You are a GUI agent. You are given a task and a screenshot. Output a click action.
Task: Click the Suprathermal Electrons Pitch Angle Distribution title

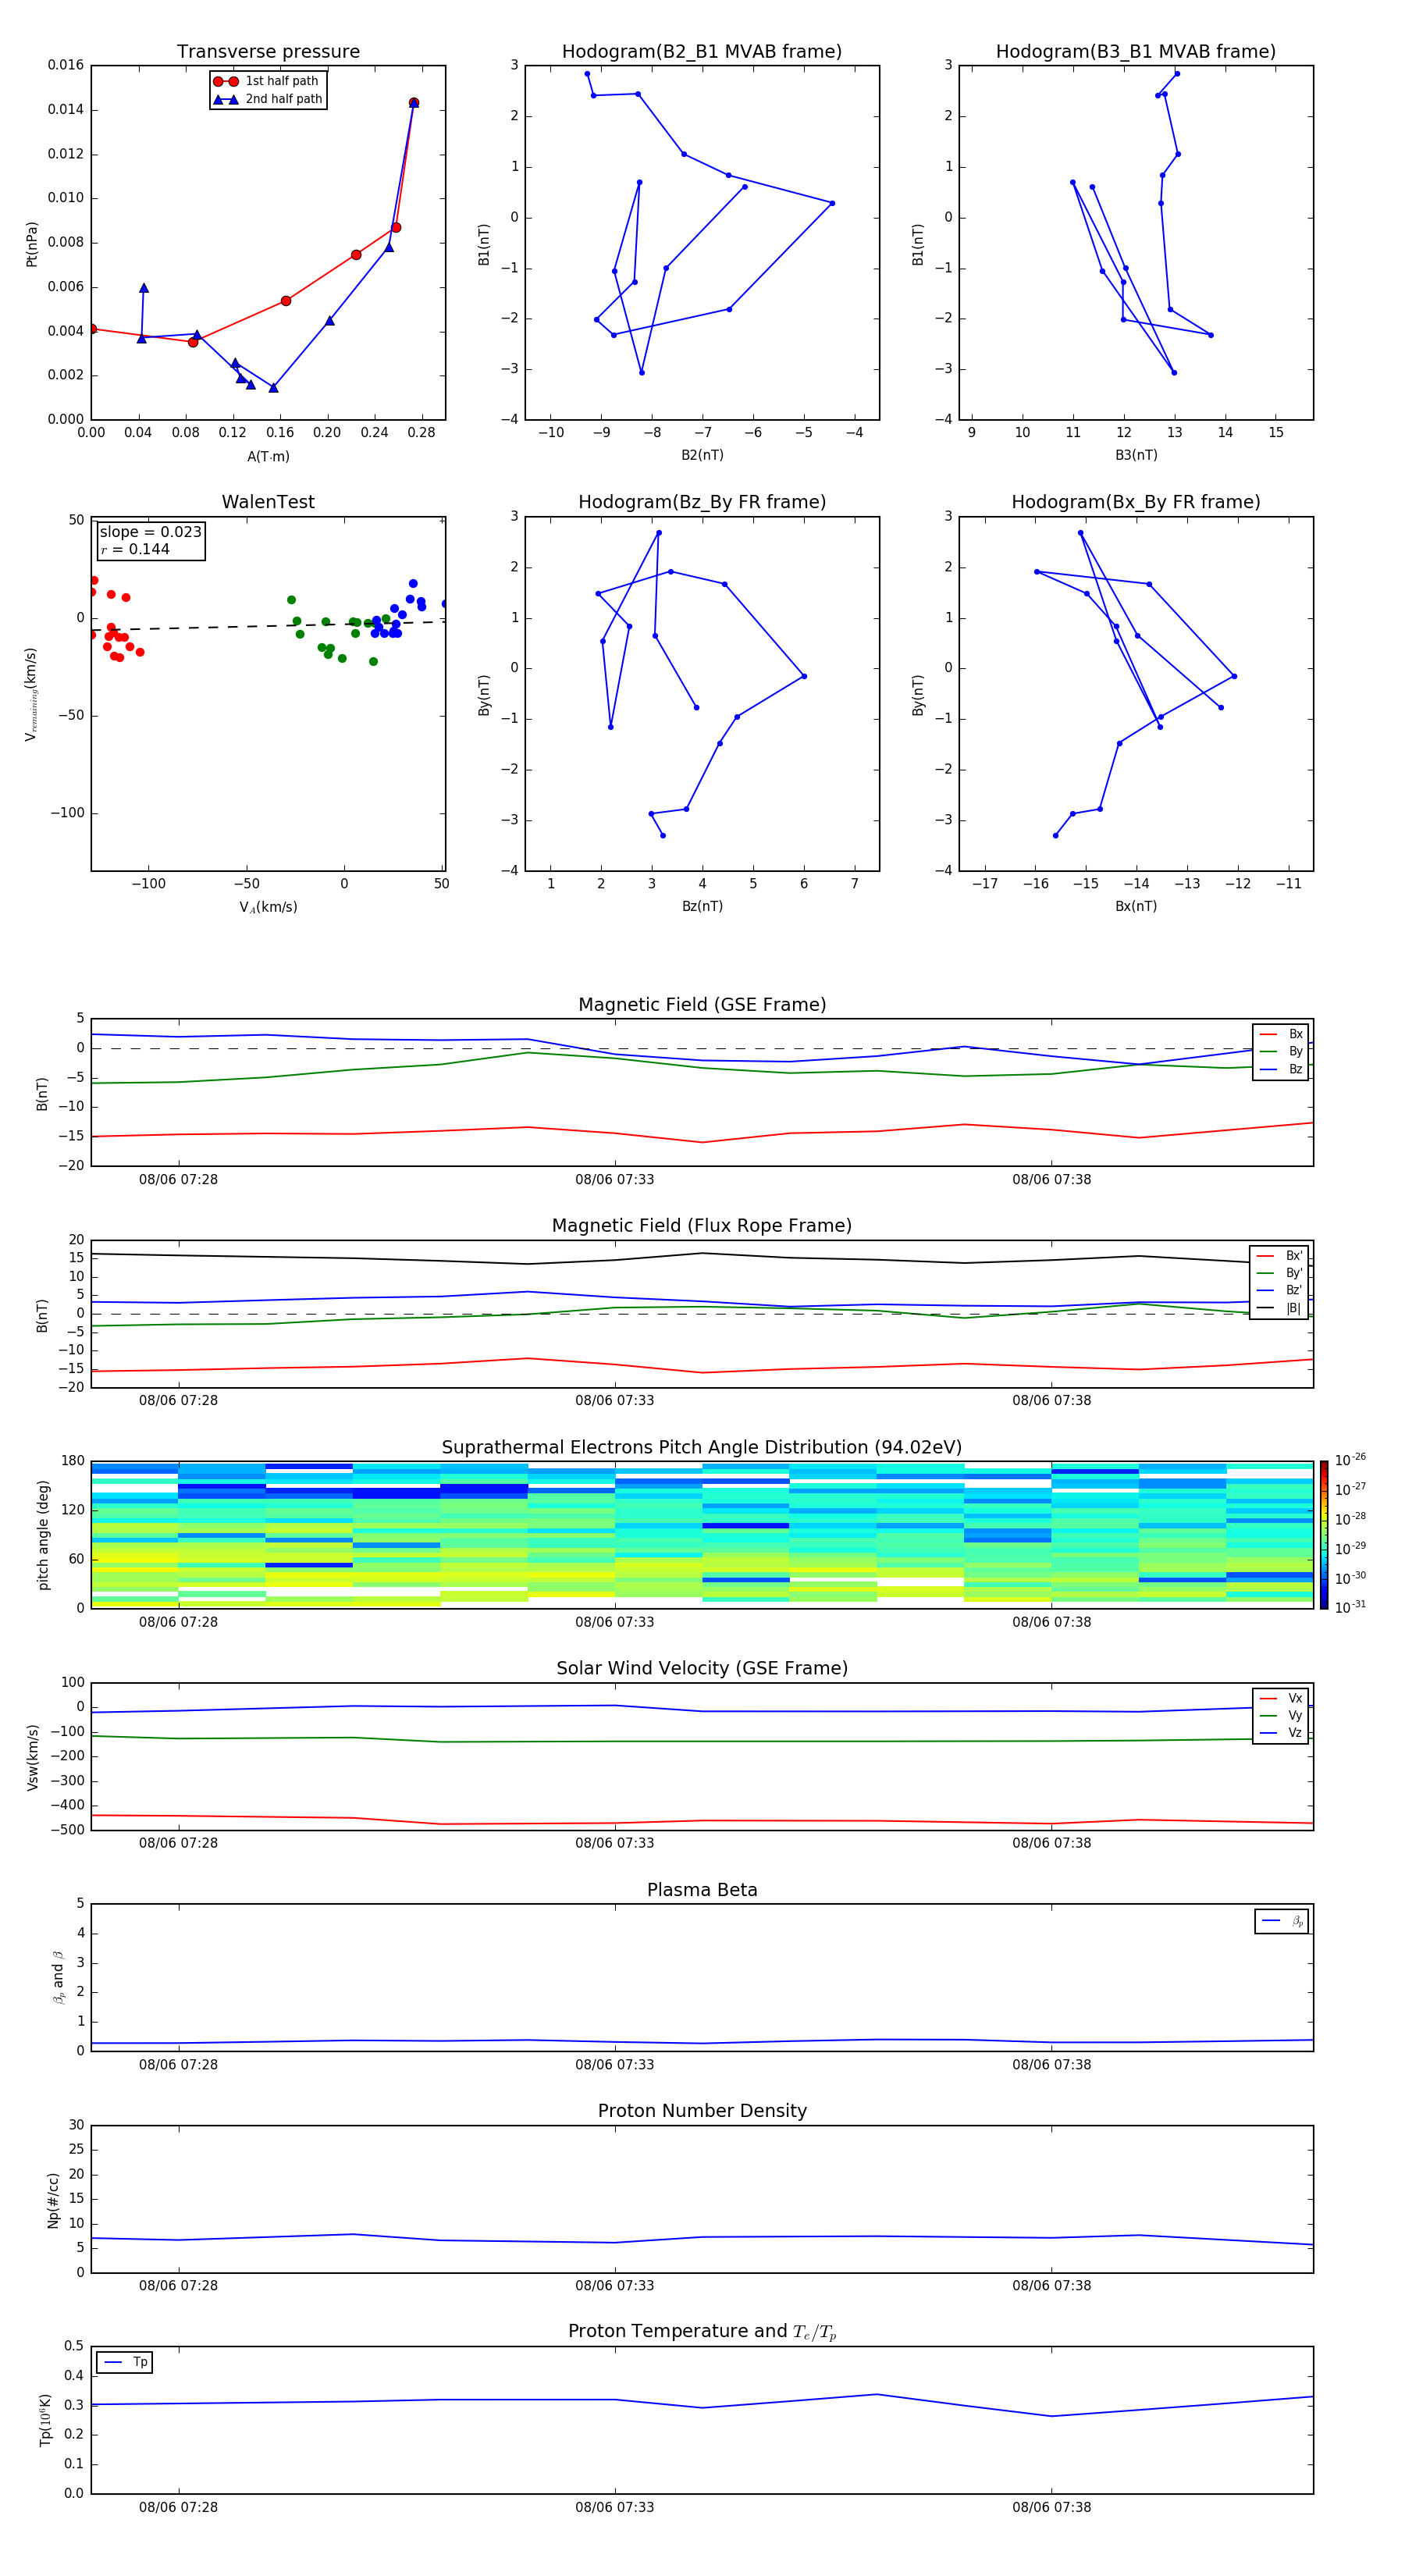pos(702,1448)
